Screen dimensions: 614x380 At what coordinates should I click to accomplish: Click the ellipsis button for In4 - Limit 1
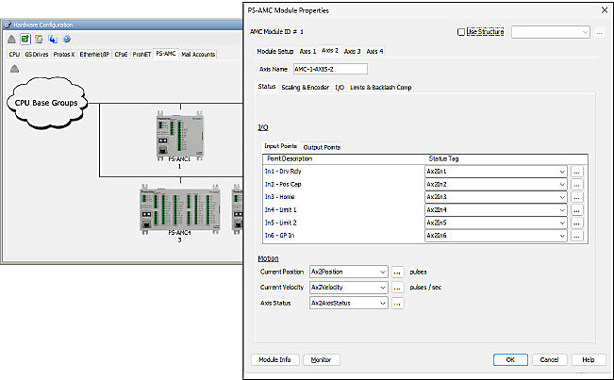pos(577,210)
